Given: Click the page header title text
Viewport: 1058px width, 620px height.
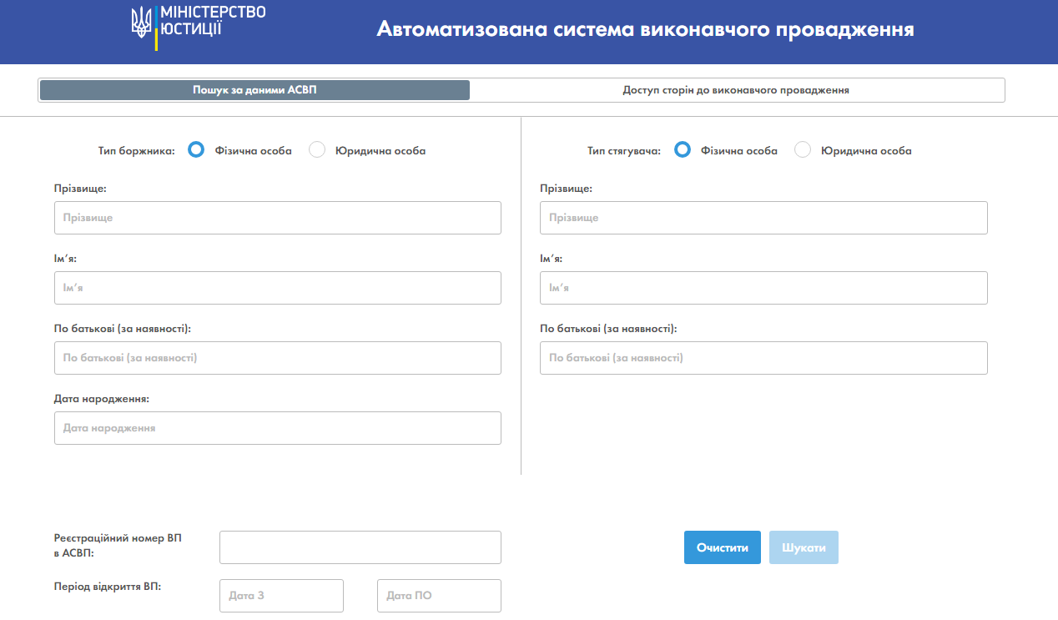Looking at the screenshot, I should tap(647, 30).
